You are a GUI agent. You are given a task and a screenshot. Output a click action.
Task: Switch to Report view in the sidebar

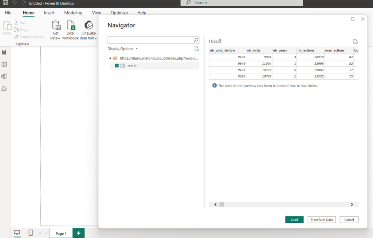pyautogui.click(x=5, y=52)
